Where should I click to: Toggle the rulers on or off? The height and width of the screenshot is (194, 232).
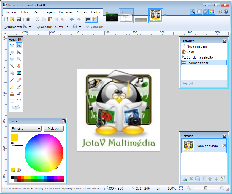94,19
